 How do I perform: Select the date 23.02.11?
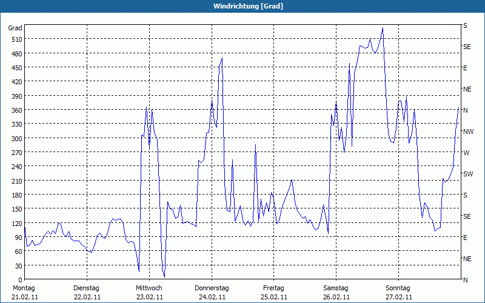coord(150,297)
